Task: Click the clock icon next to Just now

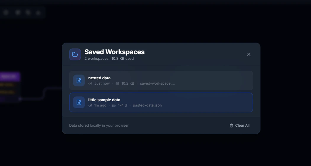Action: coord(90,83)
